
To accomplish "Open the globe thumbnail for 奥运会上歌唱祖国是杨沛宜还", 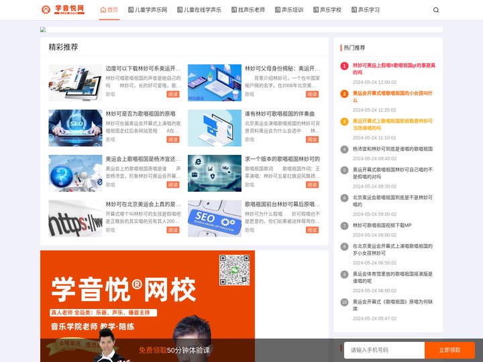I will 75,173.
